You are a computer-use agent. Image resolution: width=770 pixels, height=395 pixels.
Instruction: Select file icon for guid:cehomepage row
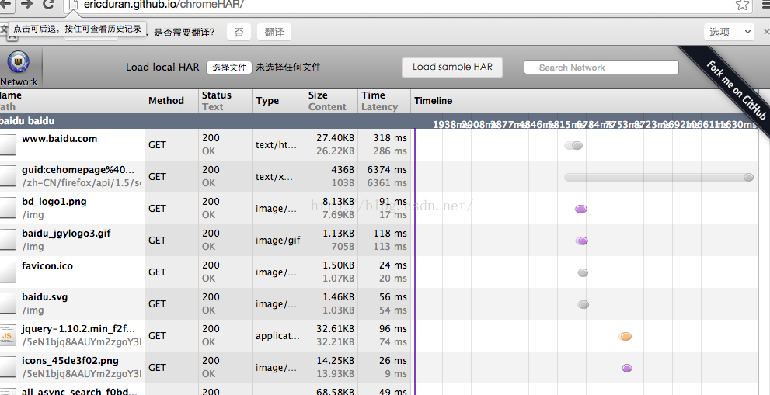click(x=7, y=176)
